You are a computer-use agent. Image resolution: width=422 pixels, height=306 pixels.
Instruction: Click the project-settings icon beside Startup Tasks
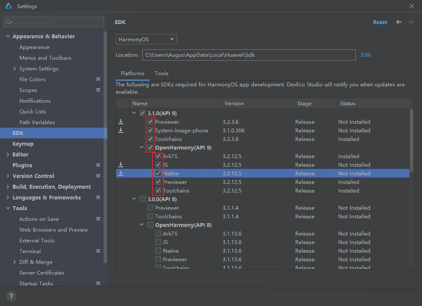pyautogui.click(x=98, y=283)
